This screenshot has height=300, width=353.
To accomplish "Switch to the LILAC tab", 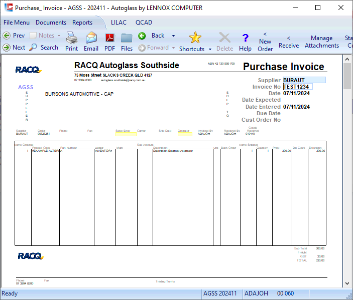I will [x=119, y=23].
